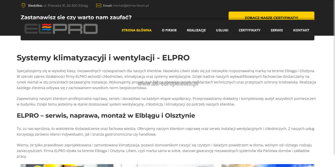Click heading ELPRO – serwis, naprawa, montaż
This screenshot has width=335, height=167.
106,116
